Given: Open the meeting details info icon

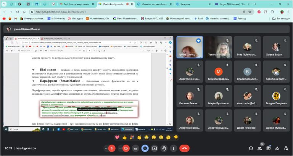Looking at the screenshot, I should tap(251, 148).
